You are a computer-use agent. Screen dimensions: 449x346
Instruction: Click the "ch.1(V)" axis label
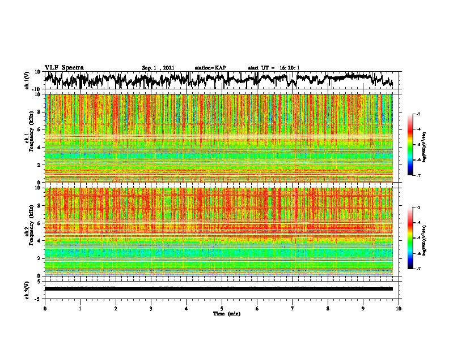27,80
